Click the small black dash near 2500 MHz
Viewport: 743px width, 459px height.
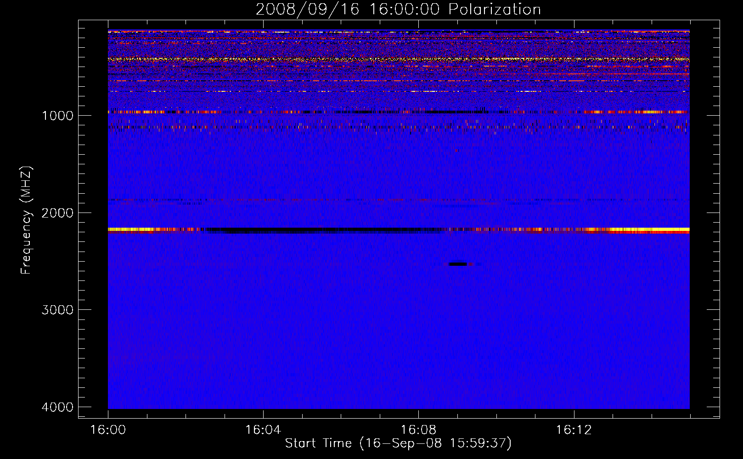point(458,264)
